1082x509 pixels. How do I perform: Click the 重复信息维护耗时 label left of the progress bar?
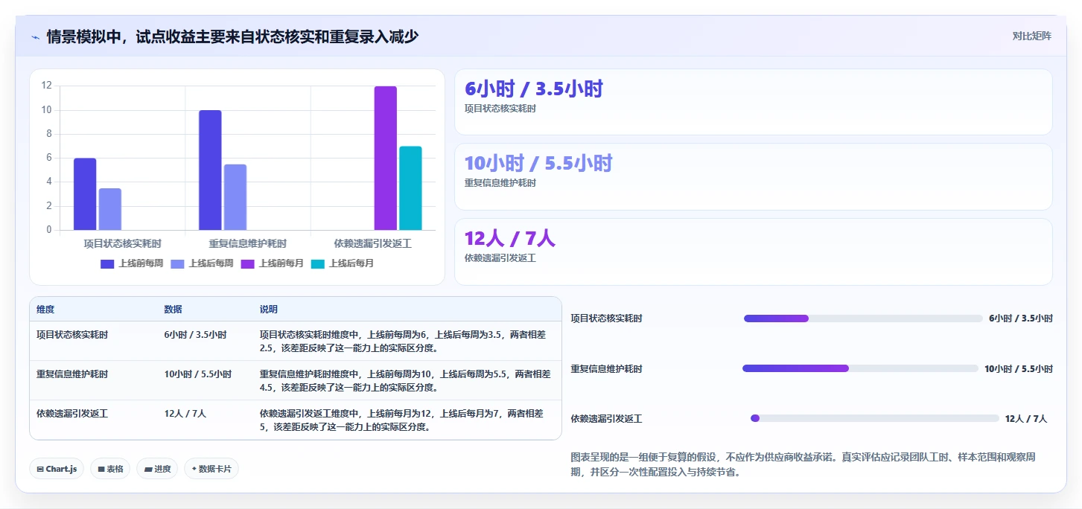pos(607,369)
